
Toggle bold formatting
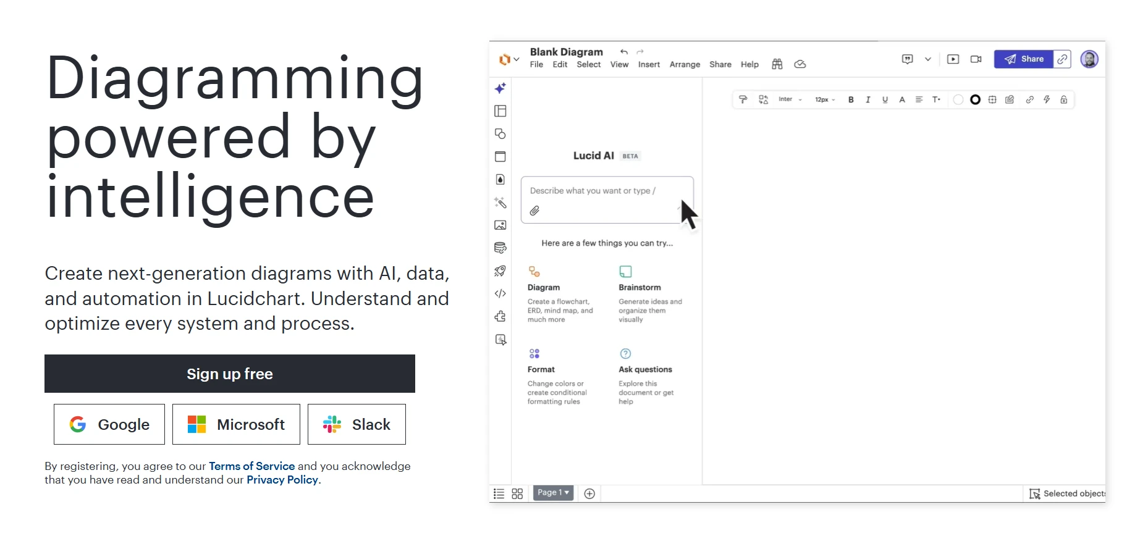pos(851,99)
